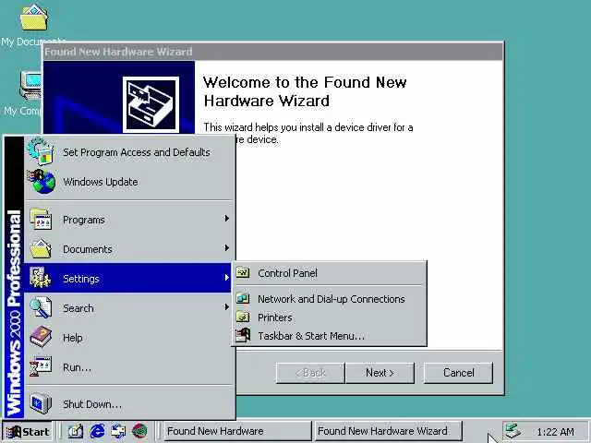Select the My Documents desktop icon
This screenshot has height=443, width=591.
pyautogui.click(x=33, y=25)
